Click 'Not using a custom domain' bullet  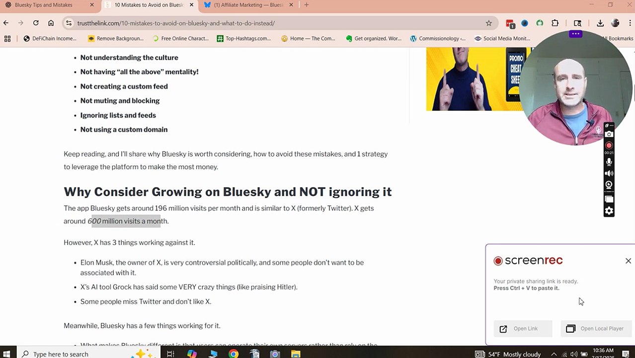pos(124,130)
